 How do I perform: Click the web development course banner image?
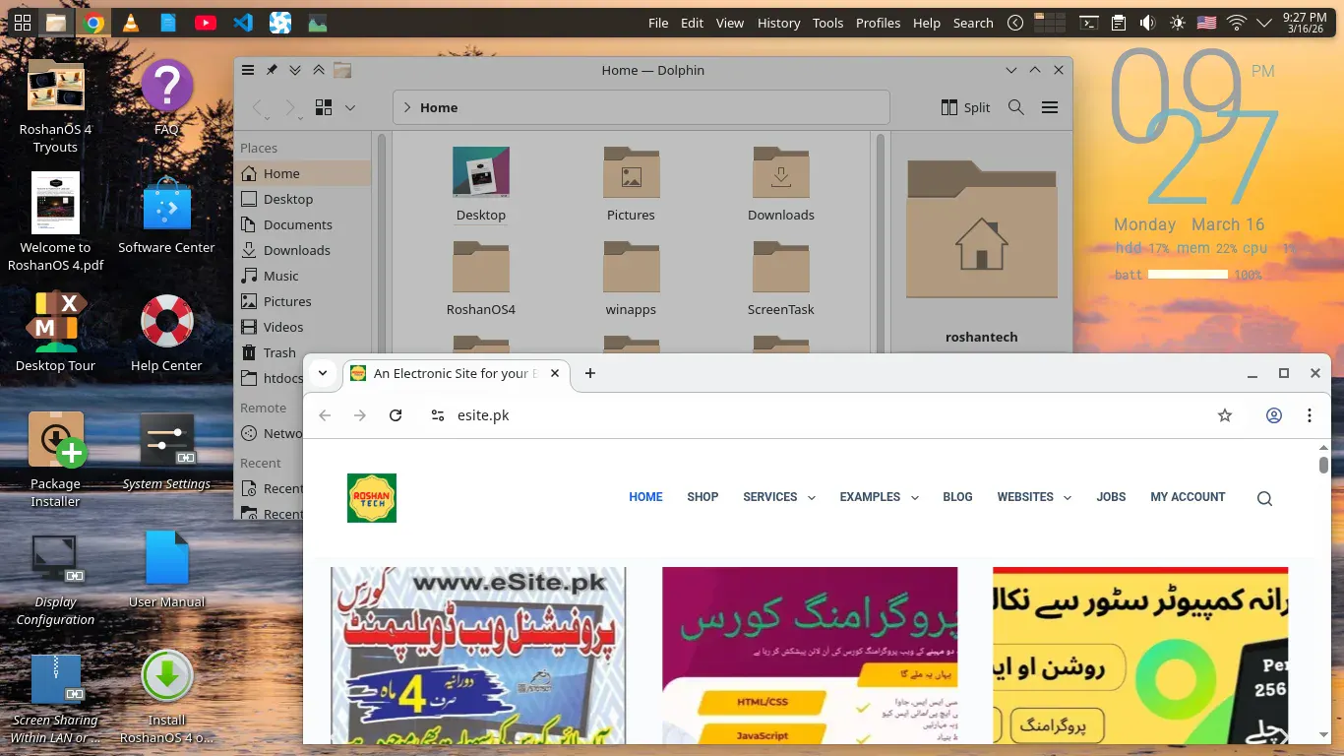[x=478, y=655]
